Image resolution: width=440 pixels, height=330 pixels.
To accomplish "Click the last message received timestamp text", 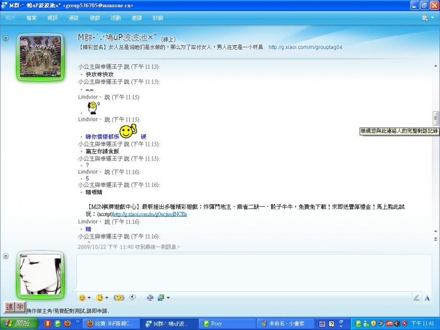I will coord(129,246).
